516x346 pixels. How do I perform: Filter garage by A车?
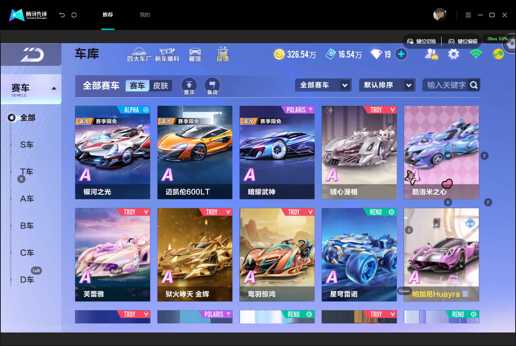[x=27, y=199]
